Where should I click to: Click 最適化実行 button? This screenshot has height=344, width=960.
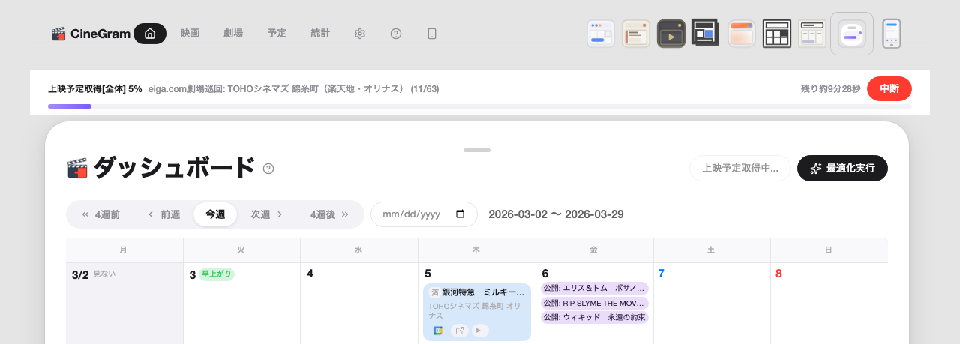click(x=842, y=169)
